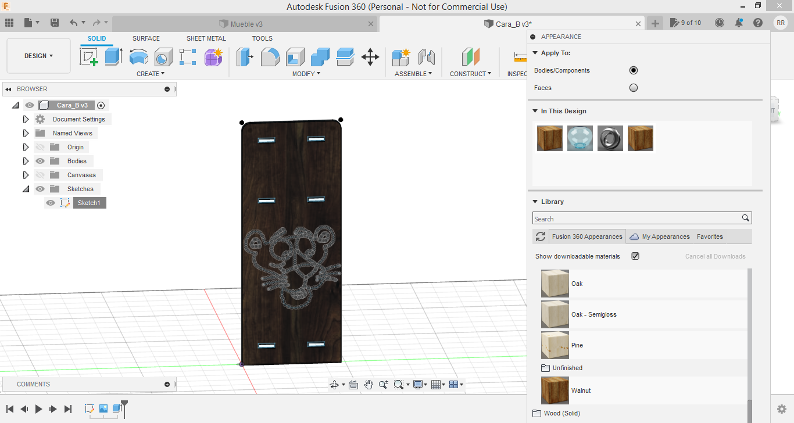Expand the Bodies folder node

(x=26, y=161)
